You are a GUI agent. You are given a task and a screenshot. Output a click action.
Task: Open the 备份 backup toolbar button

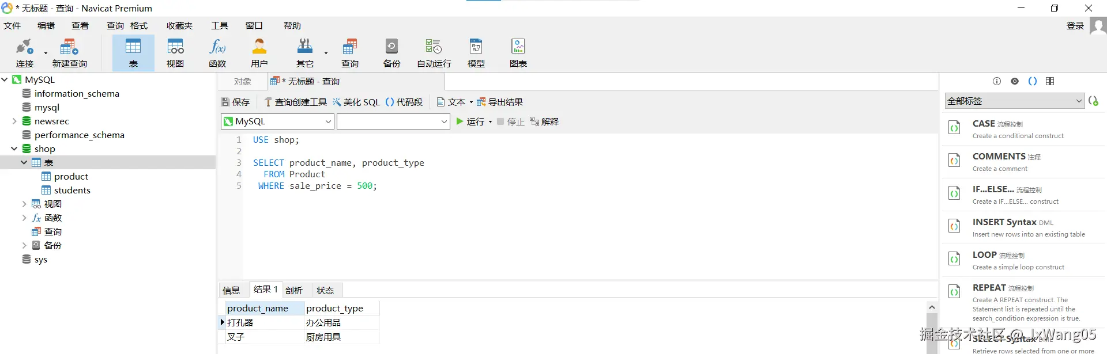pyautogui.click(x=392, y=54)
